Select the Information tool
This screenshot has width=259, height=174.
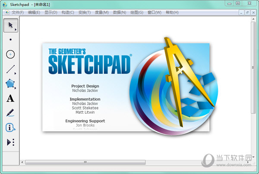click(10, 127)
